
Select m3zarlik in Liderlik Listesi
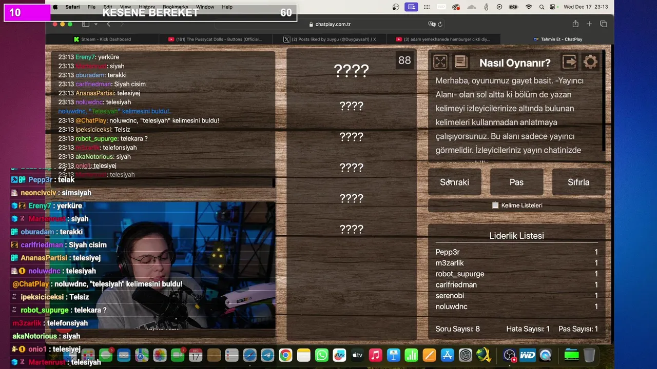pos(516,263)
